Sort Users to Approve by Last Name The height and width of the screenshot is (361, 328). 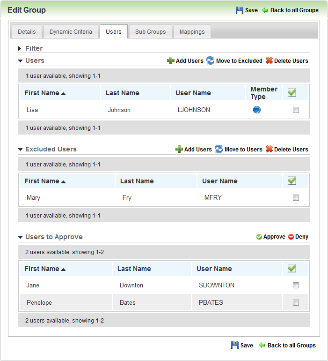tap(134, 269)
